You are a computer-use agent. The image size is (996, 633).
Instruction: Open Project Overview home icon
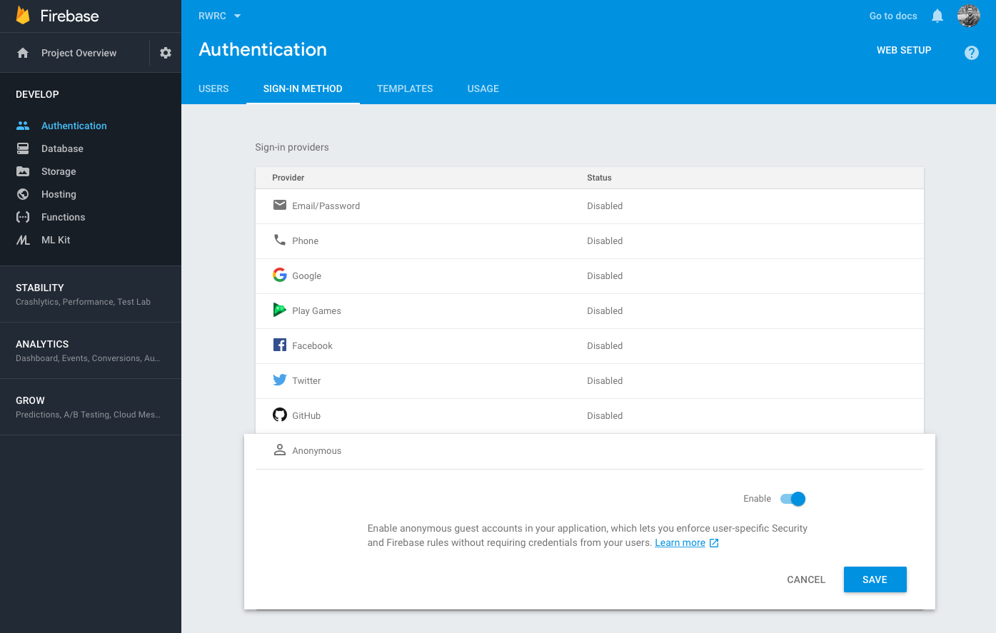pos(23,53)
